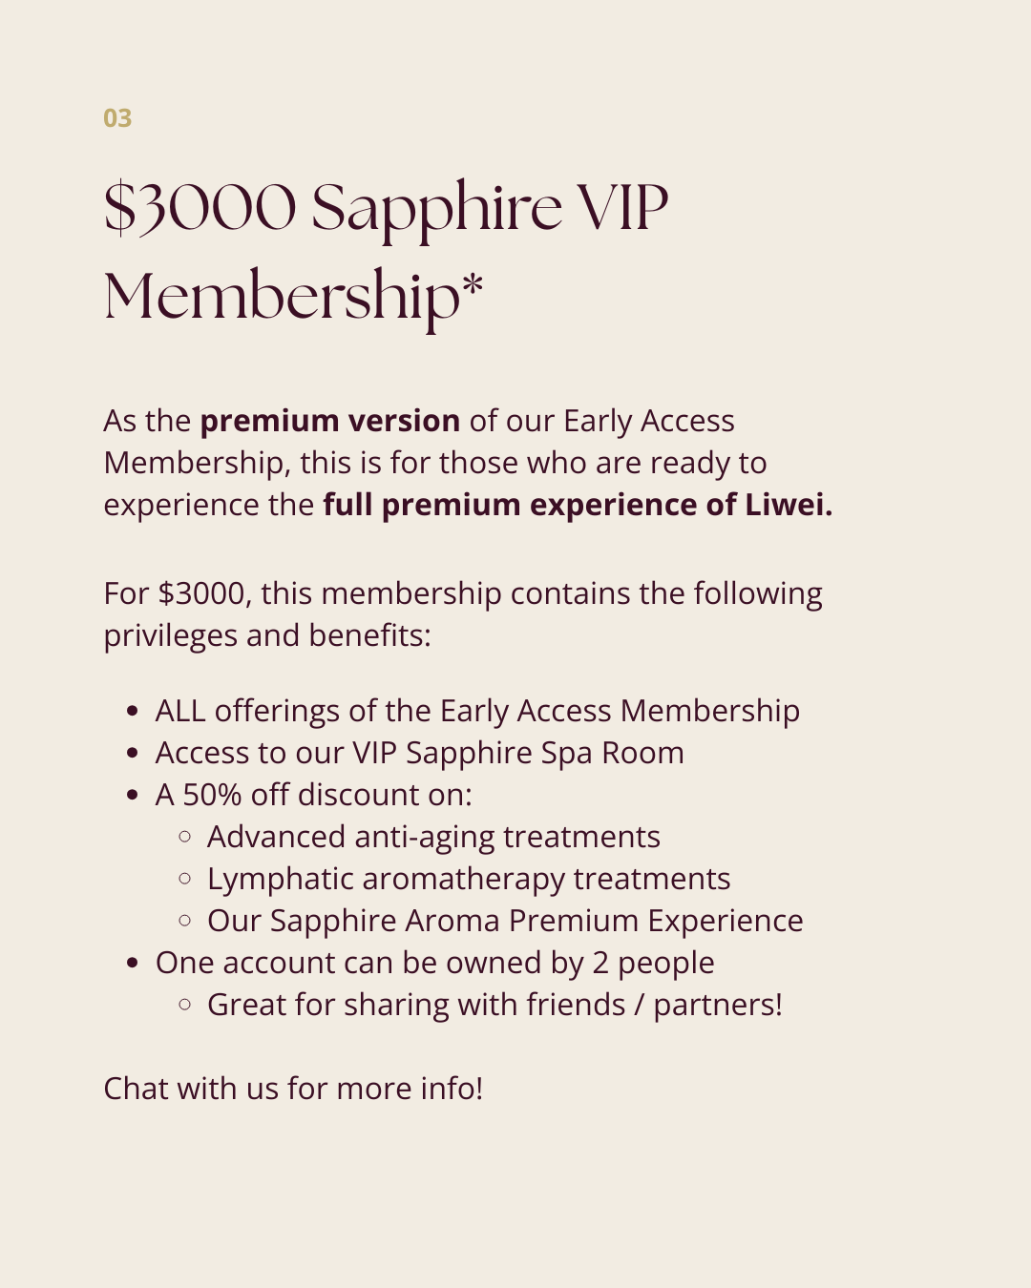Image resolution: width=1031 pixels, height=1288 pixels.
Task: Click the gold page number 03
Action: [x=117, y=118]
